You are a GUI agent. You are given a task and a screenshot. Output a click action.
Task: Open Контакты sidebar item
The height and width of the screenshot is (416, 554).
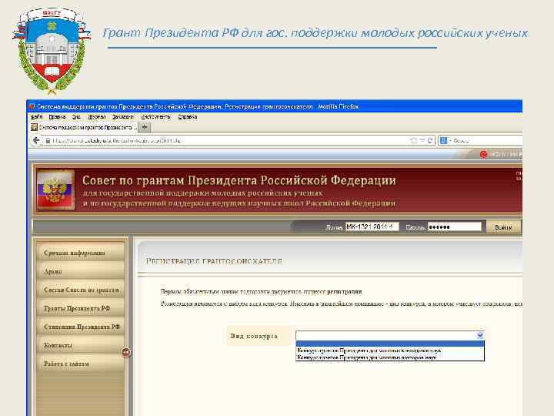[81, 345]
